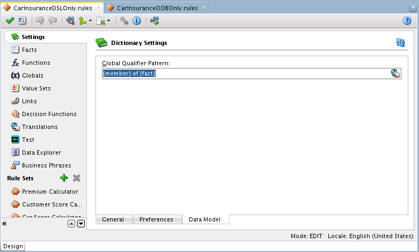This screenshot has width=419, height=252.
Task: Click the Dictionary Settings heading
Action: 139,43
